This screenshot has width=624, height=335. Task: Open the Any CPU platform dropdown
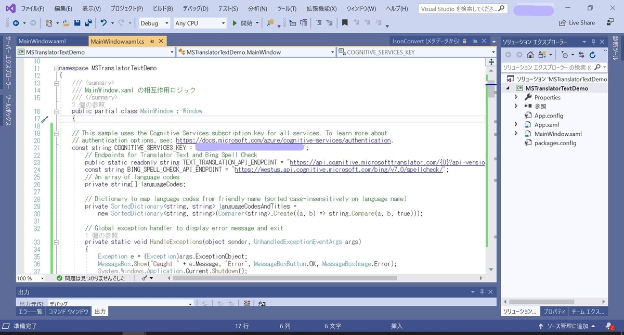tap(200, 23)
